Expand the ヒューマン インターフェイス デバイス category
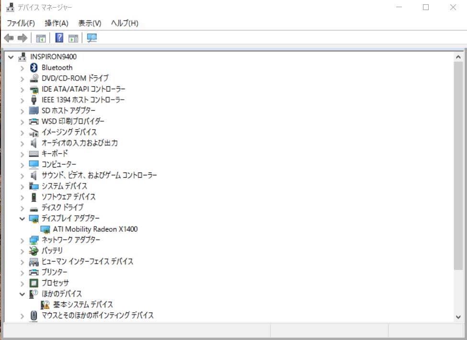 (22, 262)
